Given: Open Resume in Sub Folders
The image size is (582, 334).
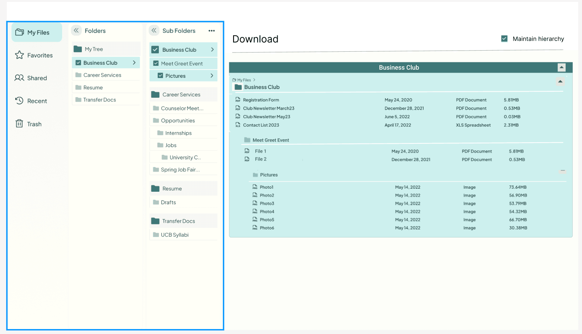Looking at the screenshot, I should (183, 188).
